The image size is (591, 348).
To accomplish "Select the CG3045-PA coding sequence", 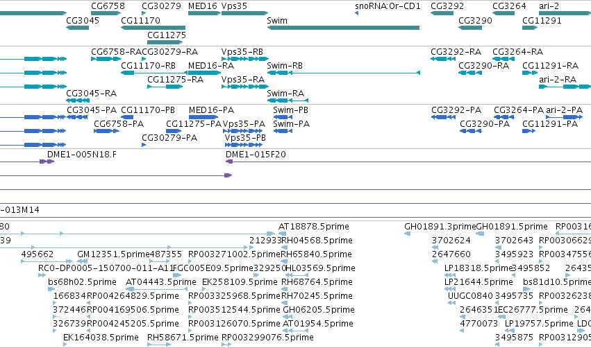I will point(77,117).
